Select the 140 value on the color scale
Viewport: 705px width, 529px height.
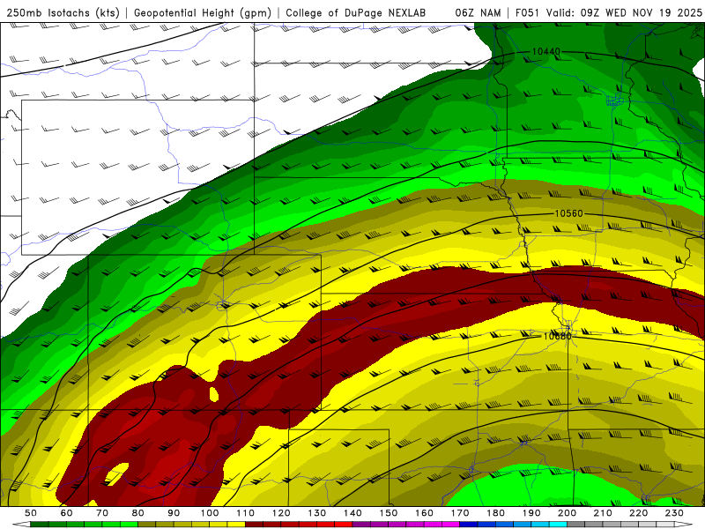coord(352,513)
